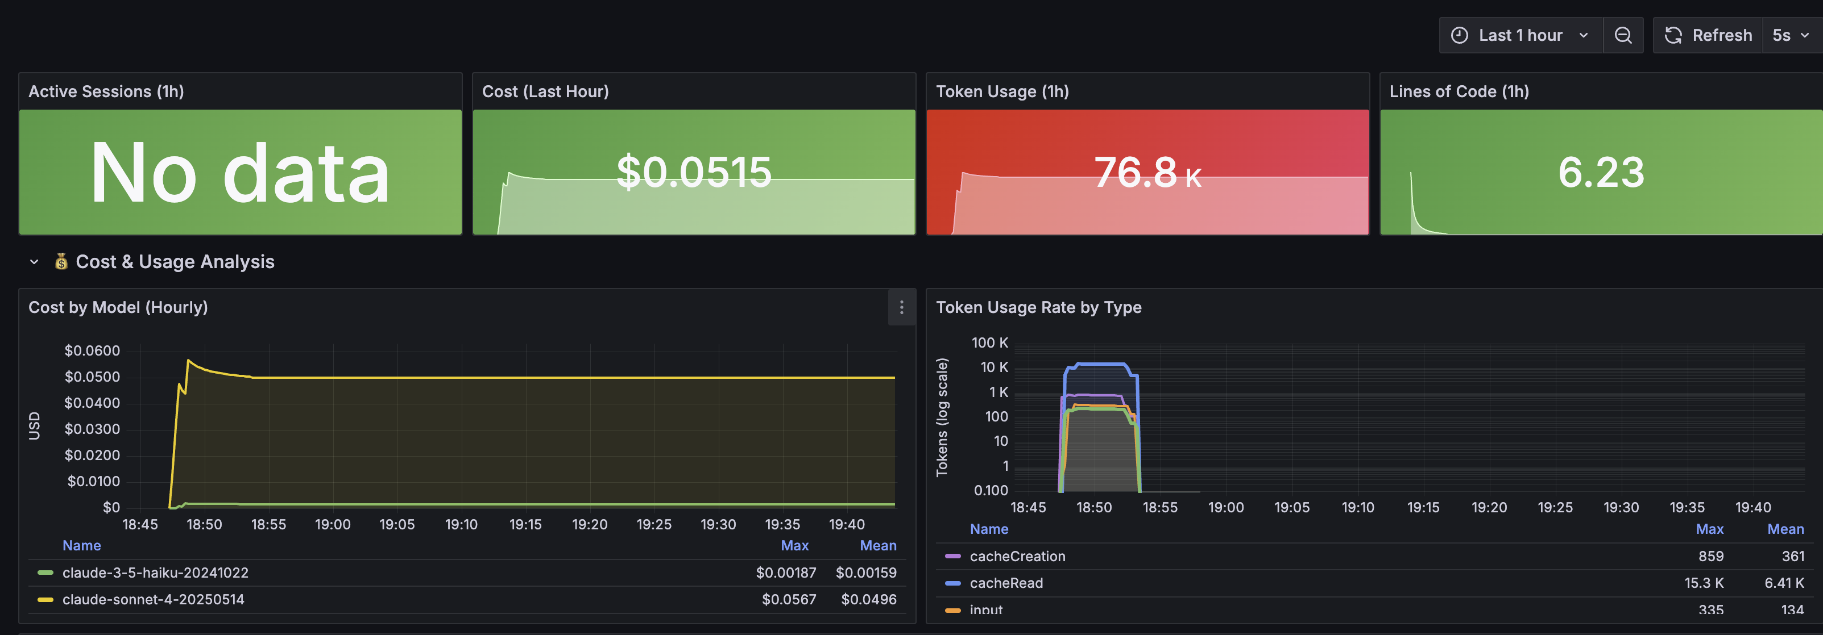Image resolution: width=1823 pixels, height=635 pixels.
Task: Sort Token Usage legend by Name
Action: [989, 529]
